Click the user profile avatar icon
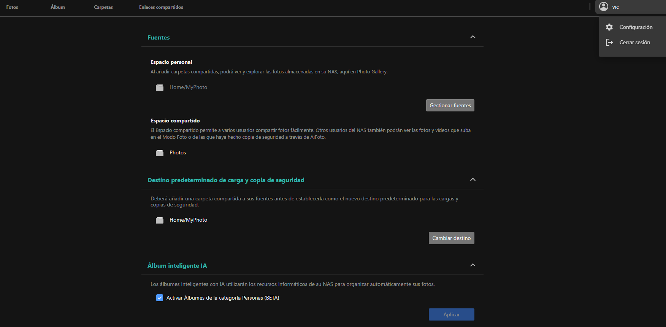This screenshot has height=327, width=666. pyautogui.click(x=604, y=7)
